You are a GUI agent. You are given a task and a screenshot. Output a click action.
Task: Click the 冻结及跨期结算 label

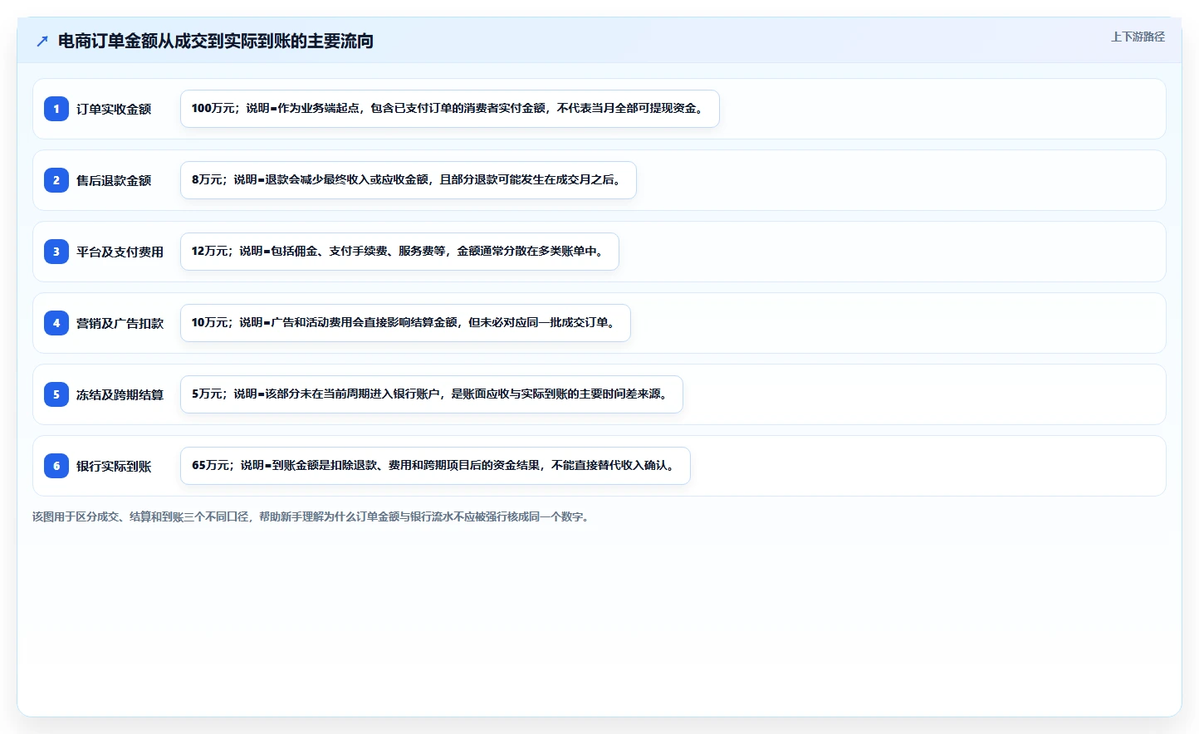pos(120,394)
